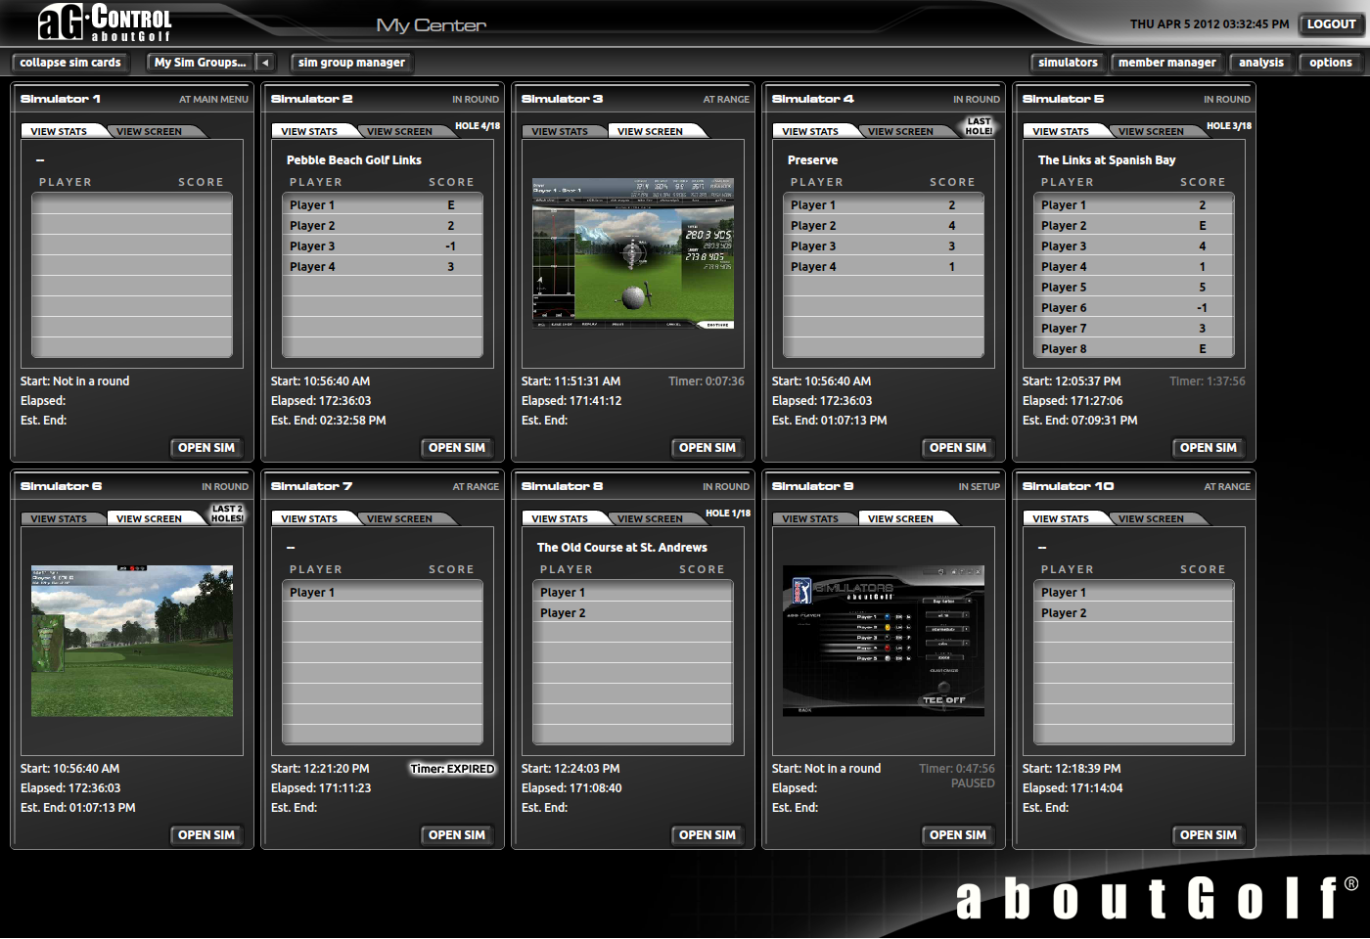Screen dimensions: 1370x939
Task: Open the member manager menu
Action: click(x=1167, y=63)
